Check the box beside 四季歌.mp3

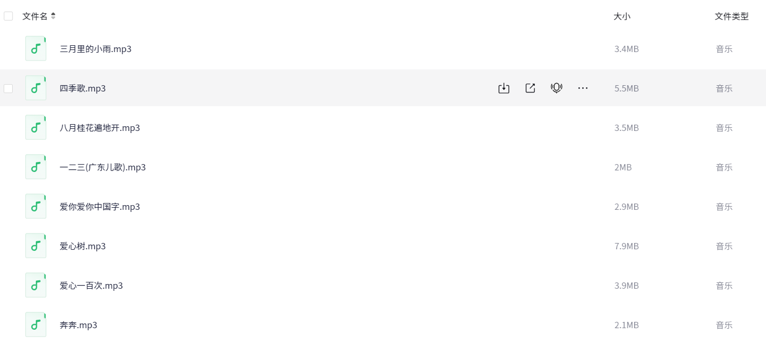[x=8, y=88]
